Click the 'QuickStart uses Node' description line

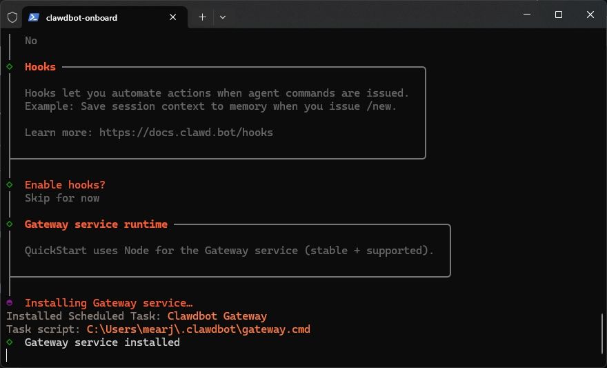pyautogui.click(x=229, y=251)
